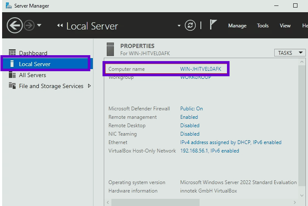
Task: Click the server icon beside PROPERTIES
Action: coord(110,49)
